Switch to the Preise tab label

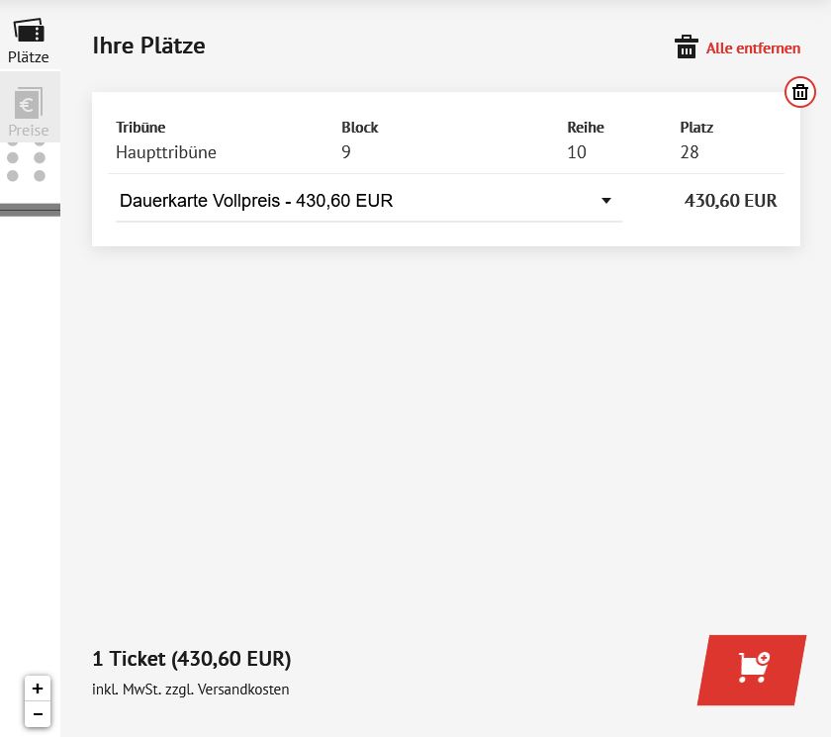coord(29,131)
